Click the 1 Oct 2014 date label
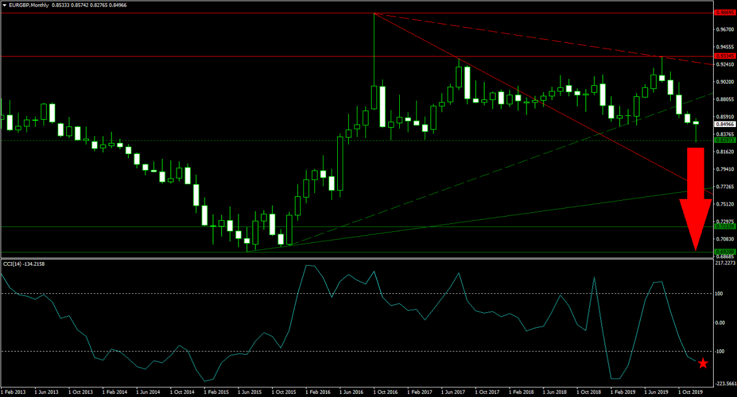737x397 pixels. 182,391
